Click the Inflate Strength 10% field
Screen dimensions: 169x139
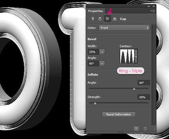coord(144,97)
